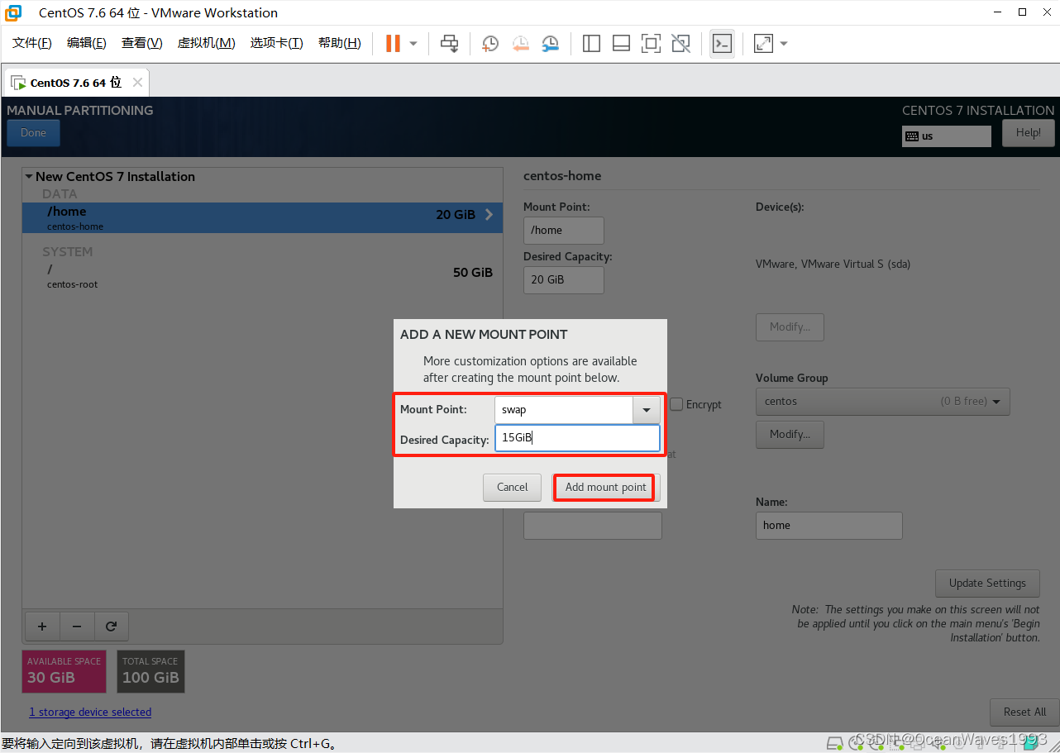Click the Modify button under Volume Group
The image size is (1060, 753).
tap(790, 434)
